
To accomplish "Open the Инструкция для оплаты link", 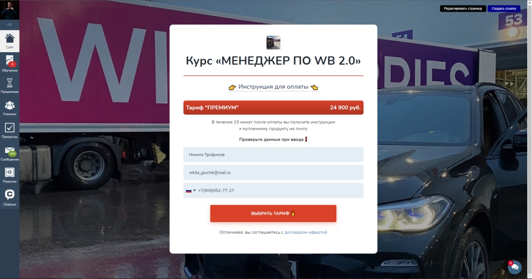I will click(x=273, y=87).
